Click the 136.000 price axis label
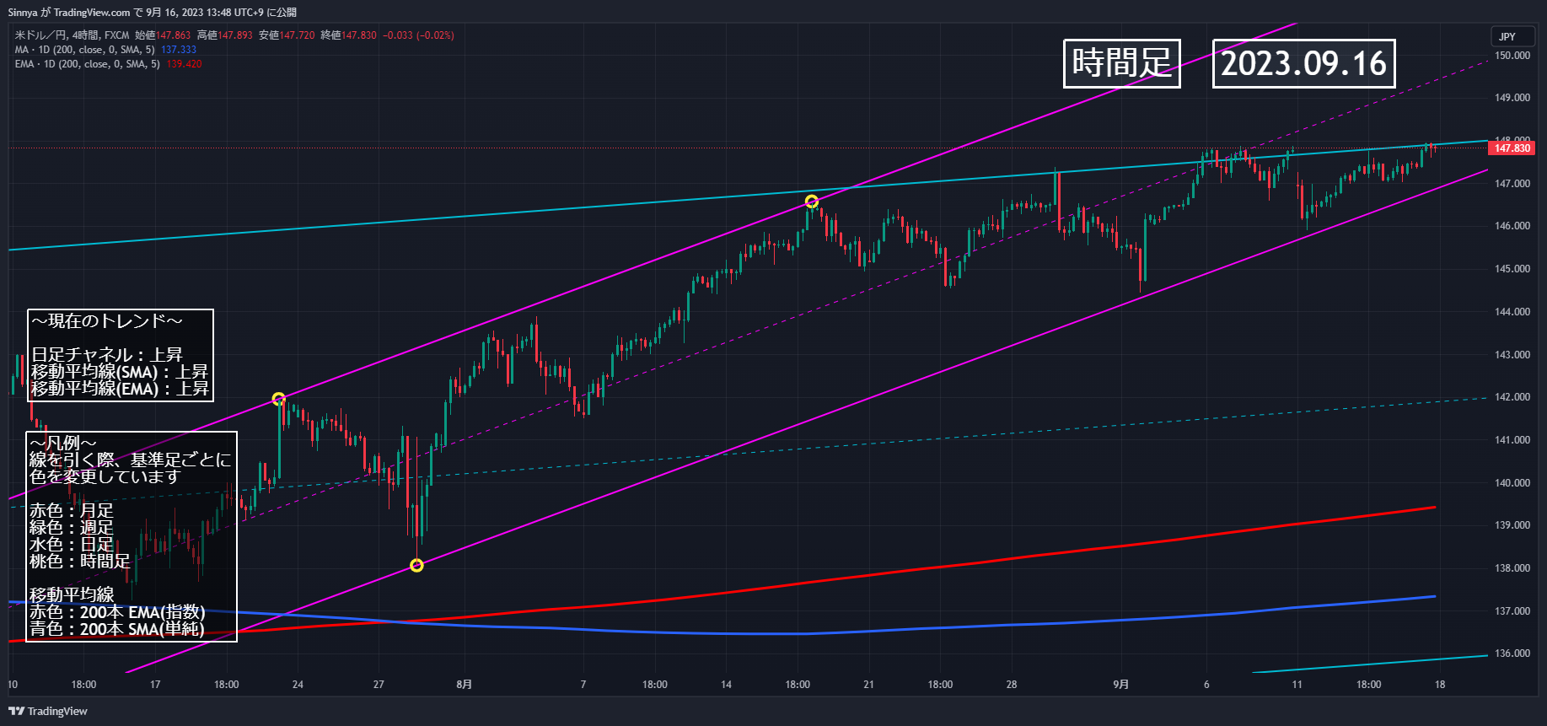 tap(1512, 653)
